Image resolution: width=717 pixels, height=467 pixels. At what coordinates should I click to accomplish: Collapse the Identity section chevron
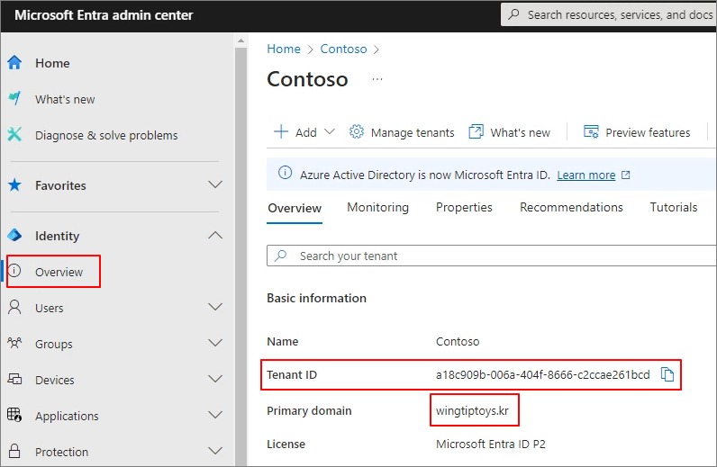pyautogui.click(x=215, y=236)
